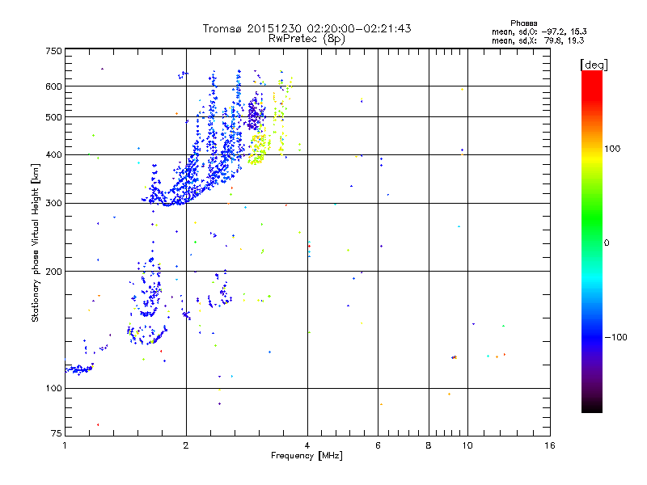
Task: Click the y-axis tick label '500'
Action: (x=53, y=117)
